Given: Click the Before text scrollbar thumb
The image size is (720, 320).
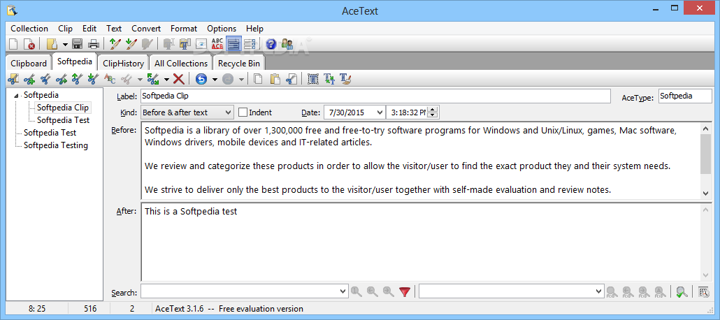Looking at the screenshot, I should (706, 154).
